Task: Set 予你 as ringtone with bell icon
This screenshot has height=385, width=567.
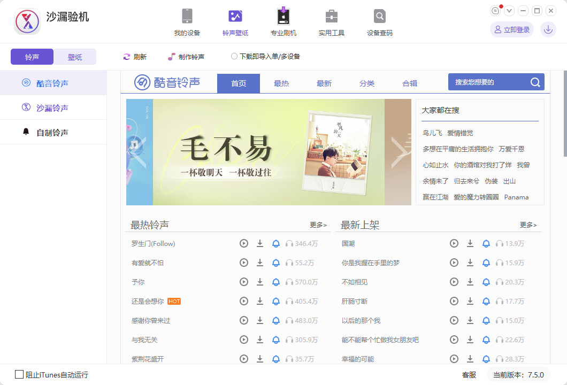Action: (x=275, y=282)
